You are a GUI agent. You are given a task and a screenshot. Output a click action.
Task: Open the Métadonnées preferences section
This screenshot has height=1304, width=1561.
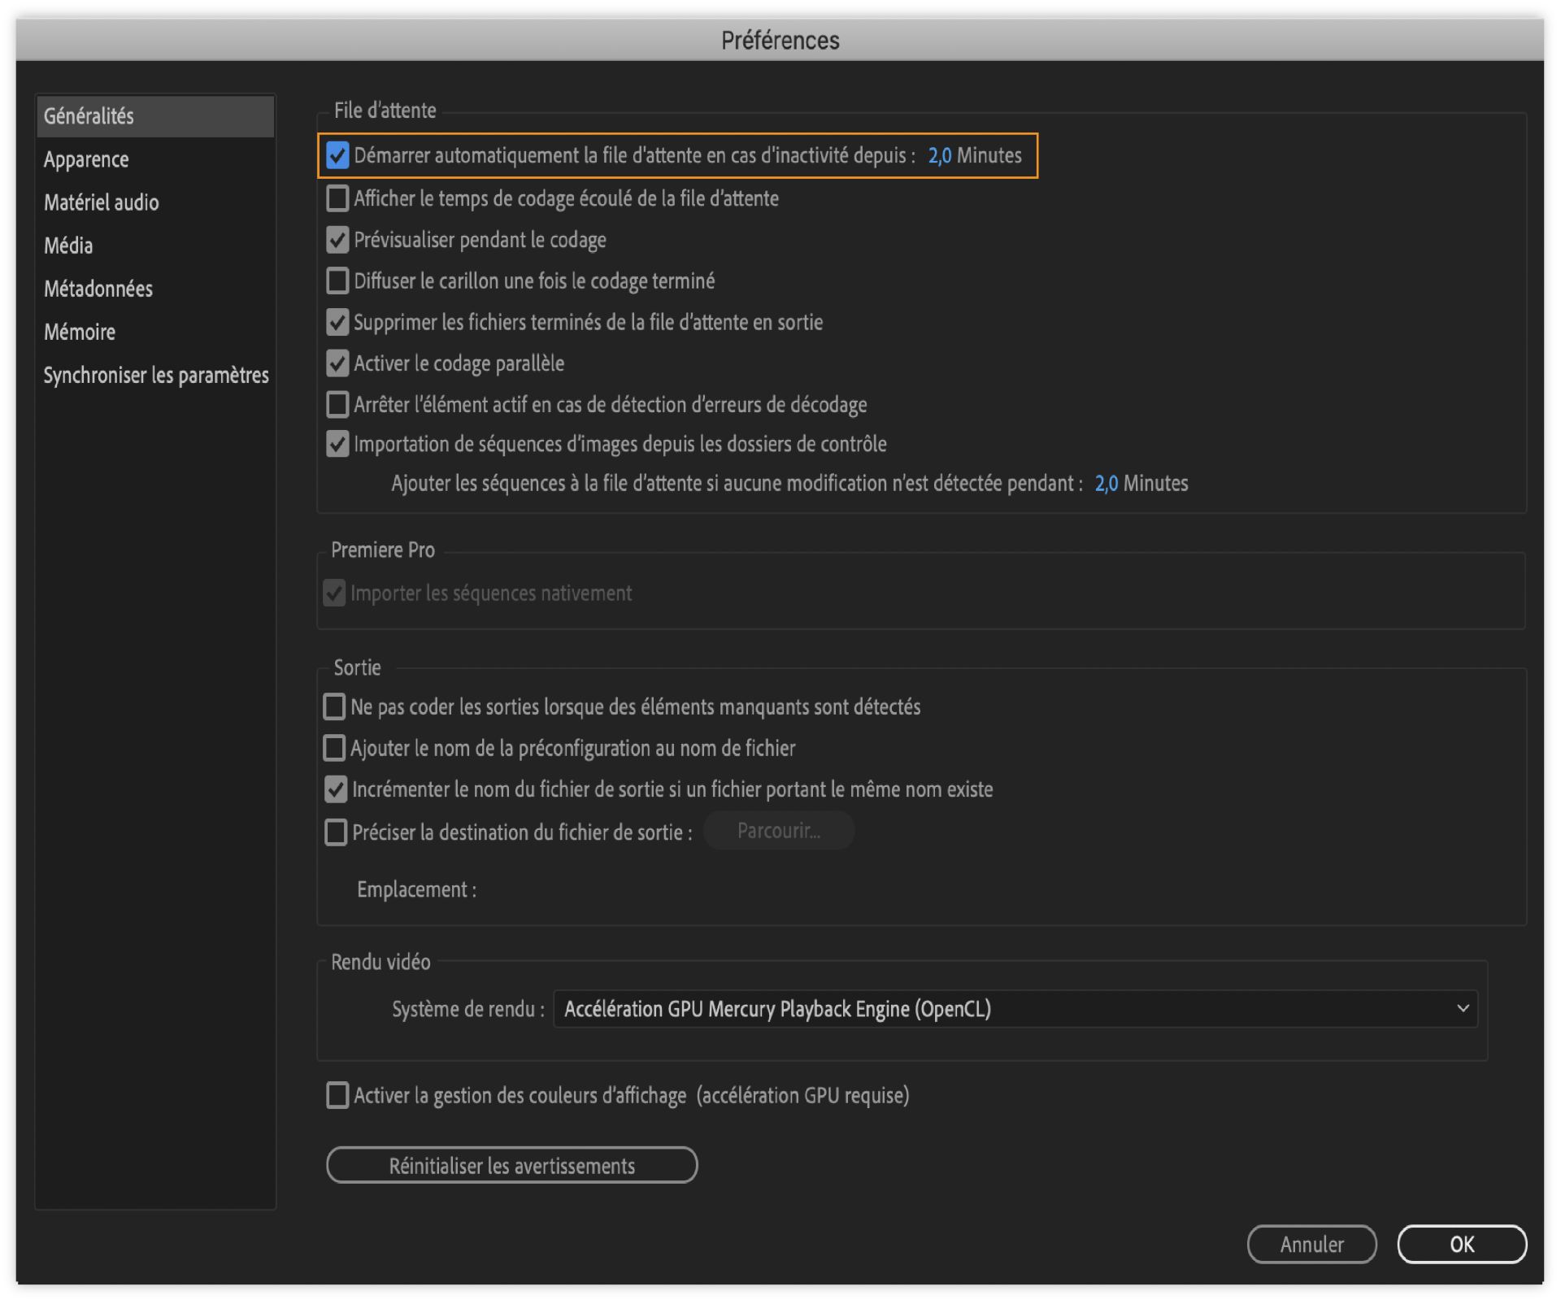click(x=98, y=289)
